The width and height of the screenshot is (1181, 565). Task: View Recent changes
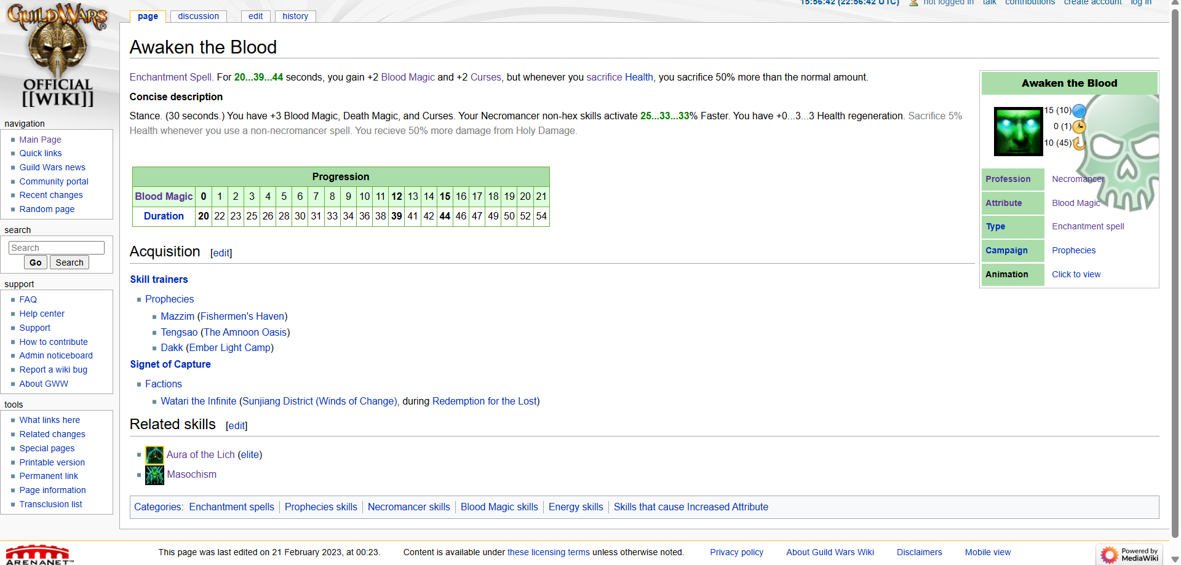coord(50,195)
